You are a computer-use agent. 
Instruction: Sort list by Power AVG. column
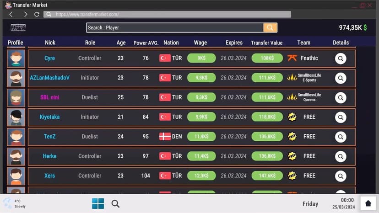pos(146,43)
